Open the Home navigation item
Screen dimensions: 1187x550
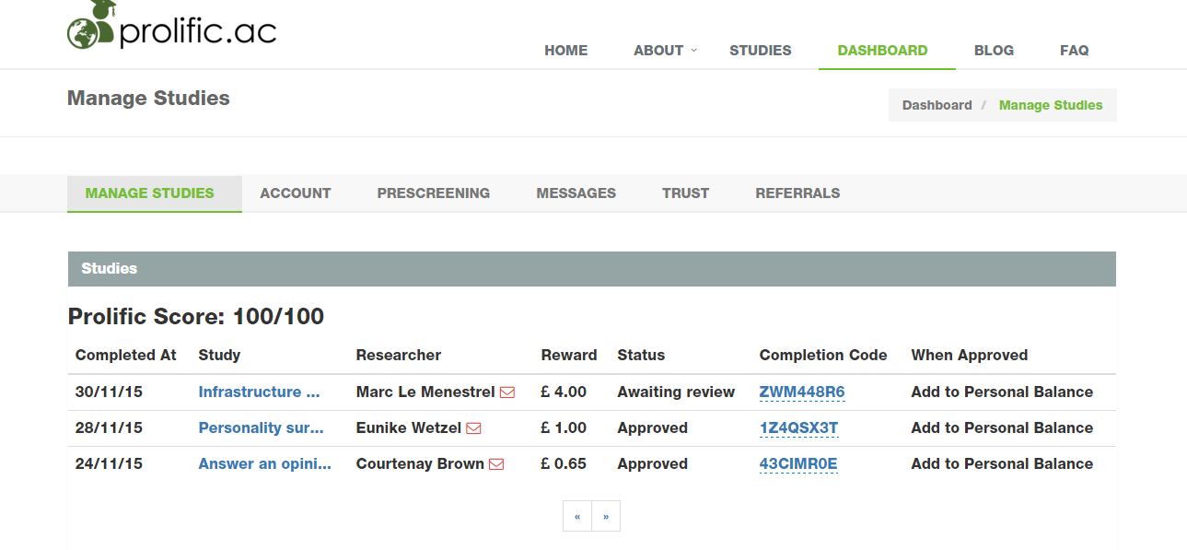565,51
